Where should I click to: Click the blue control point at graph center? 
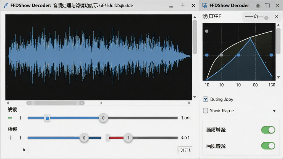click(239, 55)
